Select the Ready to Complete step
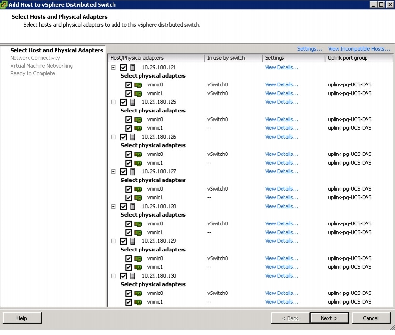 coord(32,73)
